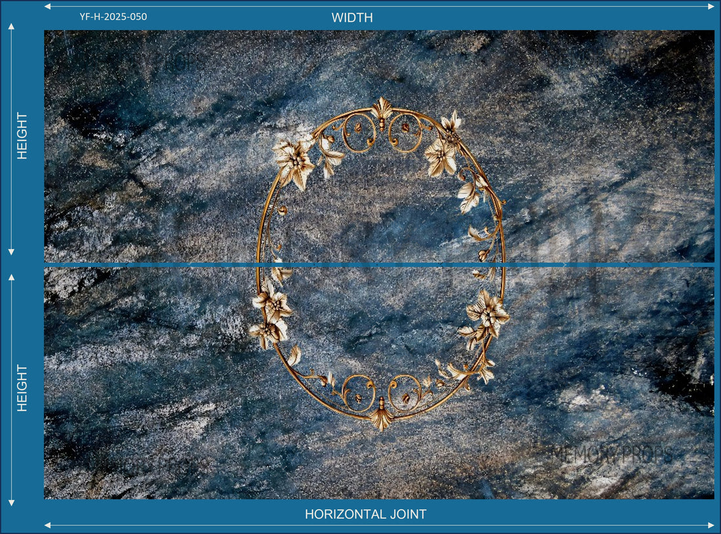Click the HORIZONTAL JOINT label at the bottom

pyautogui.click(x=365, y=514)
